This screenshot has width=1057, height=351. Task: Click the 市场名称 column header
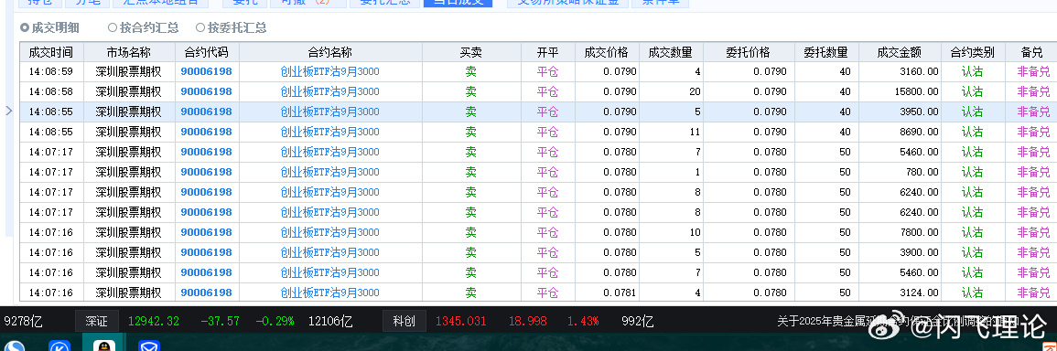tap(129, 52)
